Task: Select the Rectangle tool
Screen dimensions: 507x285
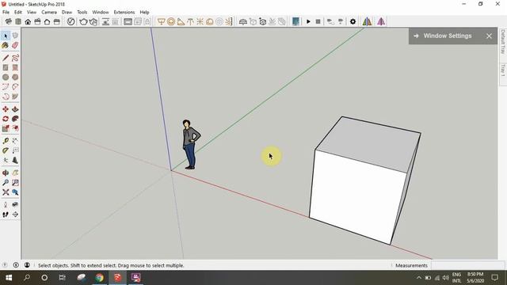Action: pos(6,67)
